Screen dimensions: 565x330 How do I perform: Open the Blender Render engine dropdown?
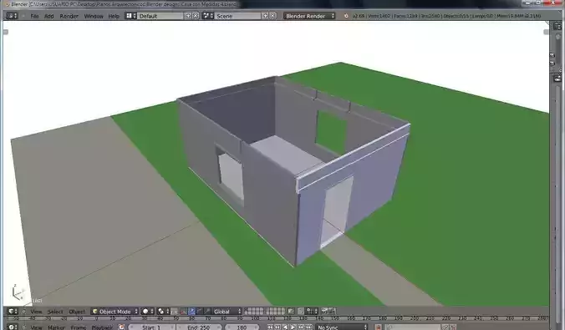point(309,16)
